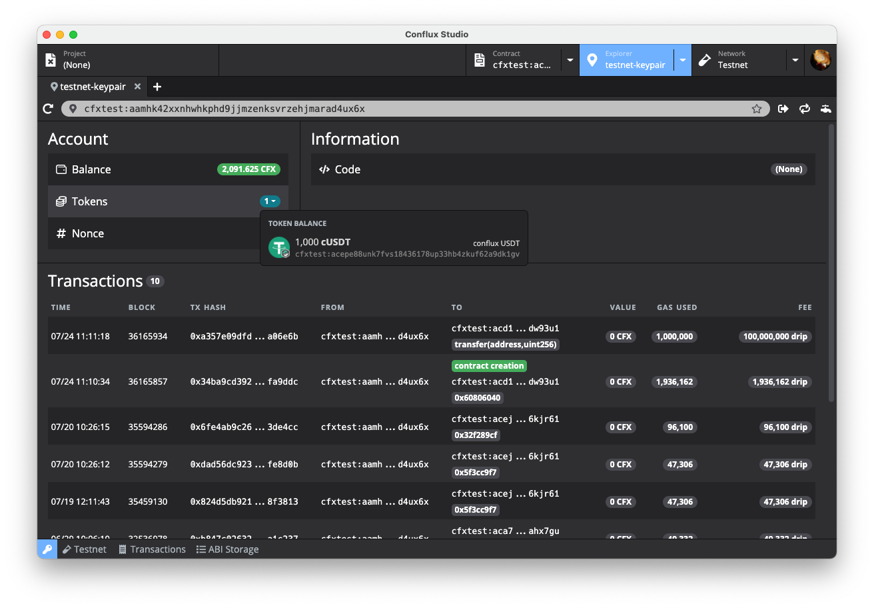Open tx hash 0xdad56dc923...fe8d0b
874x608 pixels.
tap(244, 465)
